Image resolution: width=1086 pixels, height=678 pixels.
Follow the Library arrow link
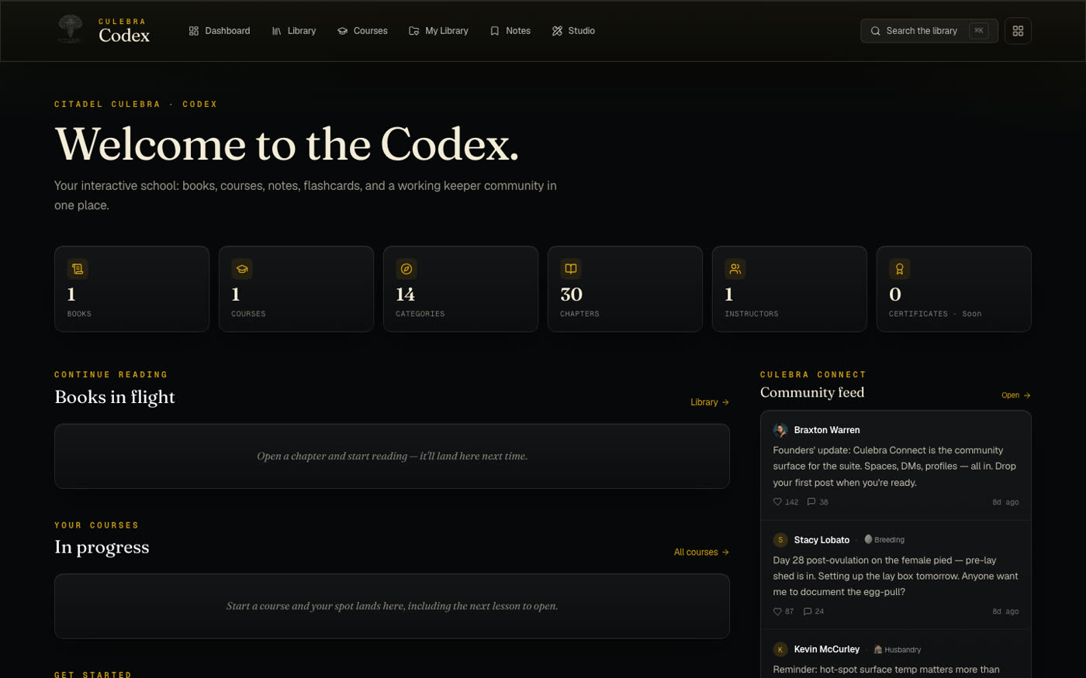[710, 402]
